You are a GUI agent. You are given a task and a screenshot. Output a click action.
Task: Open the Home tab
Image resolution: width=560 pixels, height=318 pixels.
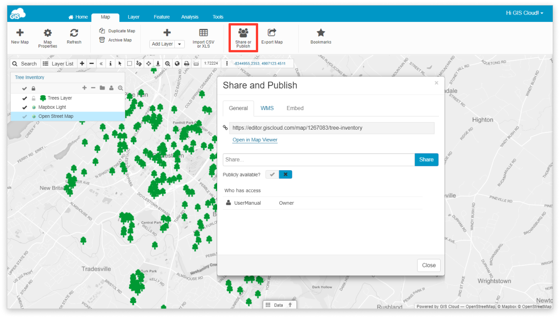(78, 17)
